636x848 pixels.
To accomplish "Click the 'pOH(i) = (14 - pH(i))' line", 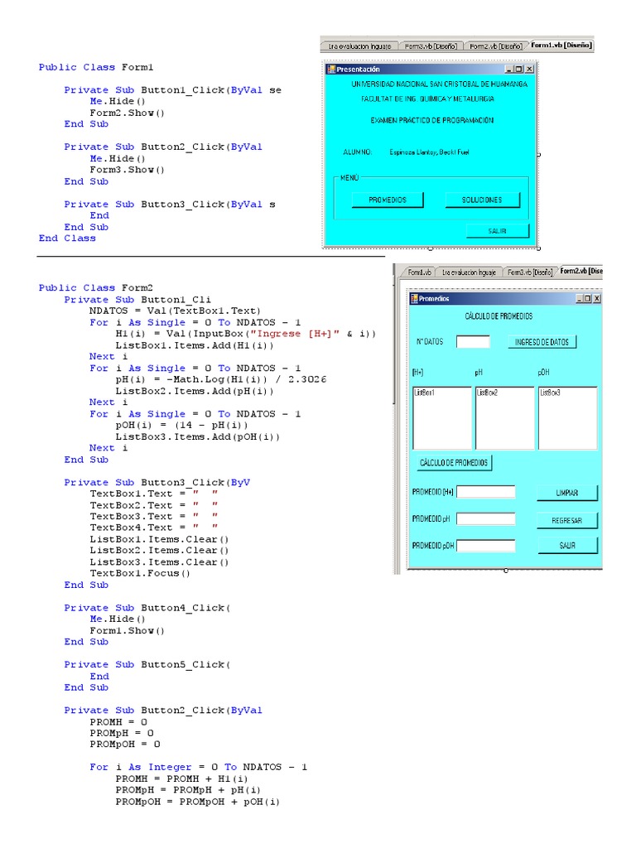I will click(x=181, y=425).
